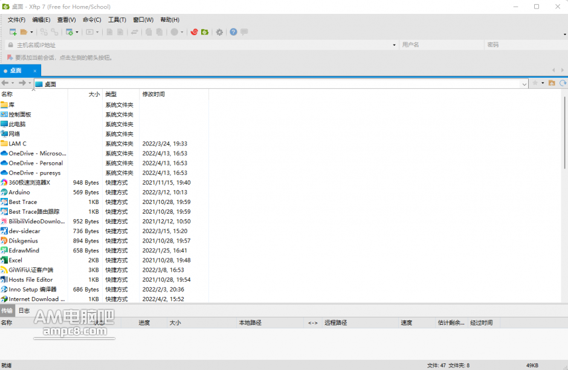Click the home folder icon
This screenshot has height=370, width=568.
(552, 83)
